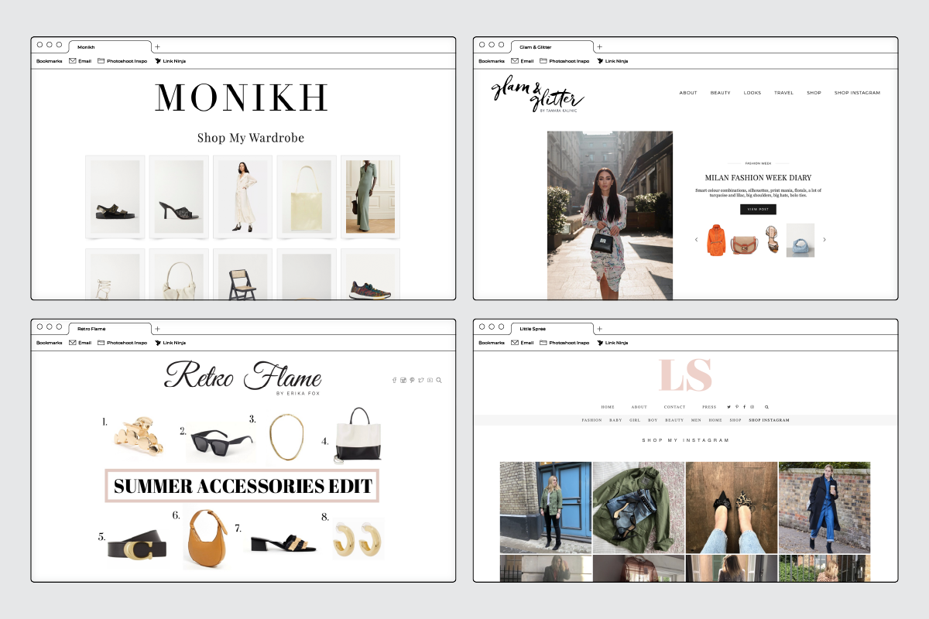Open the Instagram icon in Little Spree nav
This screenshot has width=929, height=619.
tap(752, 406)
